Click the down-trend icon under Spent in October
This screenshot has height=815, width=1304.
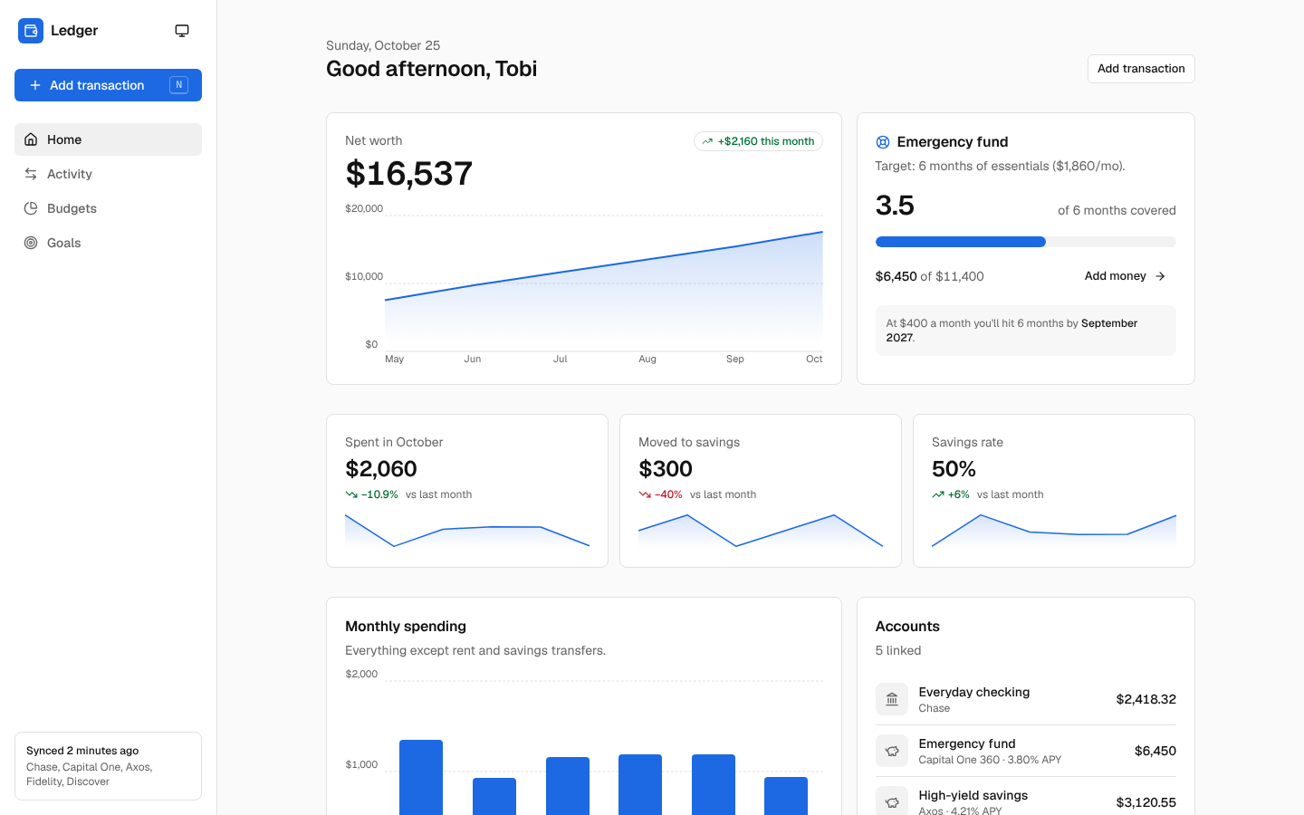click(x=351, y=494)
